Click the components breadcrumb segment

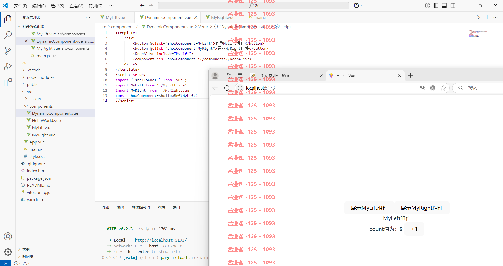[123, 27]
